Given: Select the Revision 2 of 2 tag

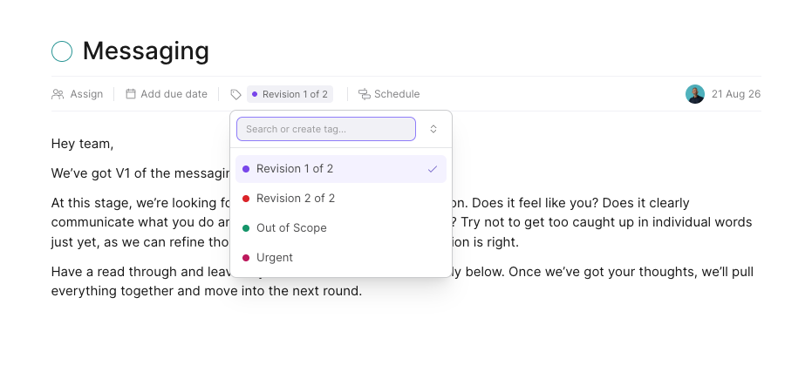Looking at the screenshot, I should (x=341, y=198).
